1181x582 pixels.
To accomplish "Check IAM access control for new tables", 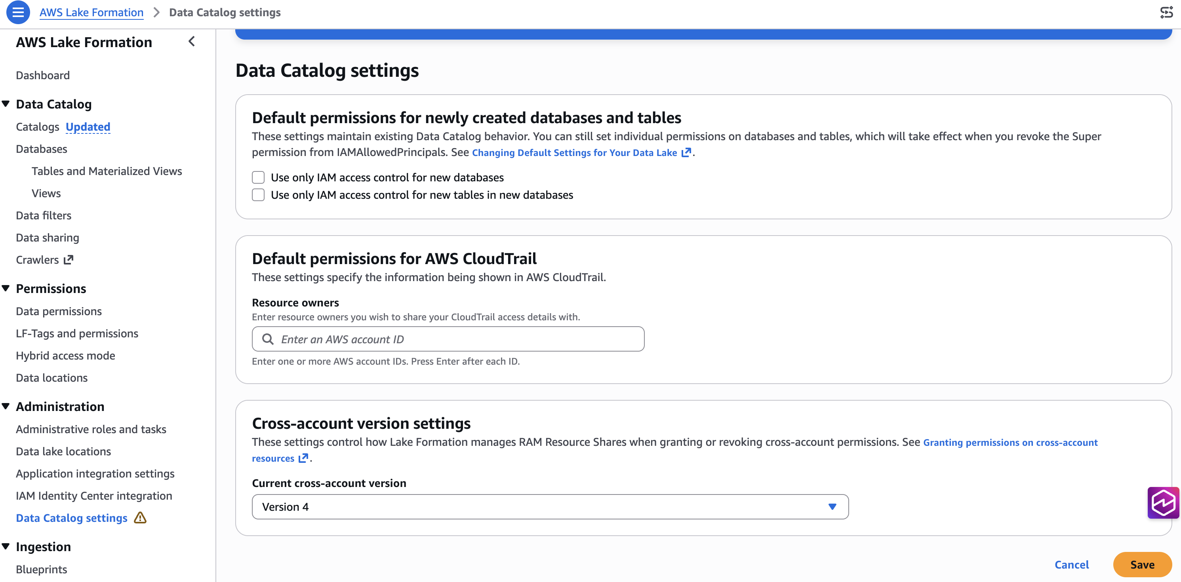I will [x=258, y=195].
